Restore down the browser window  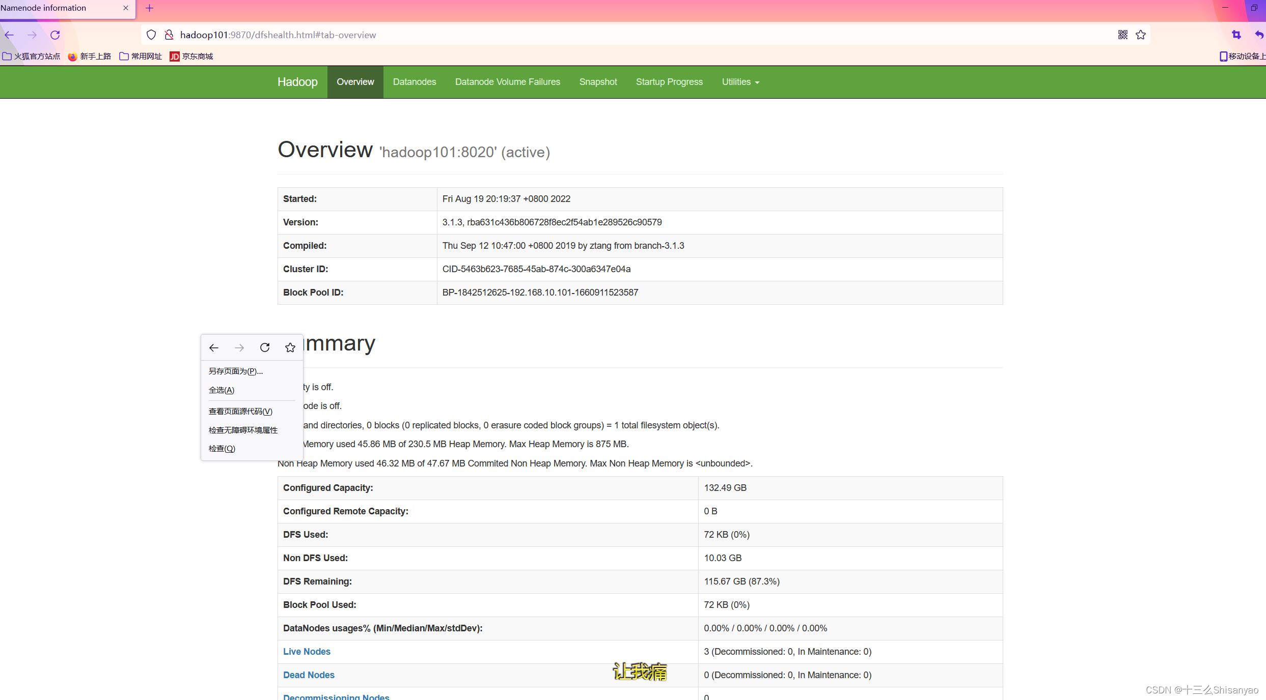(1254, 8)
